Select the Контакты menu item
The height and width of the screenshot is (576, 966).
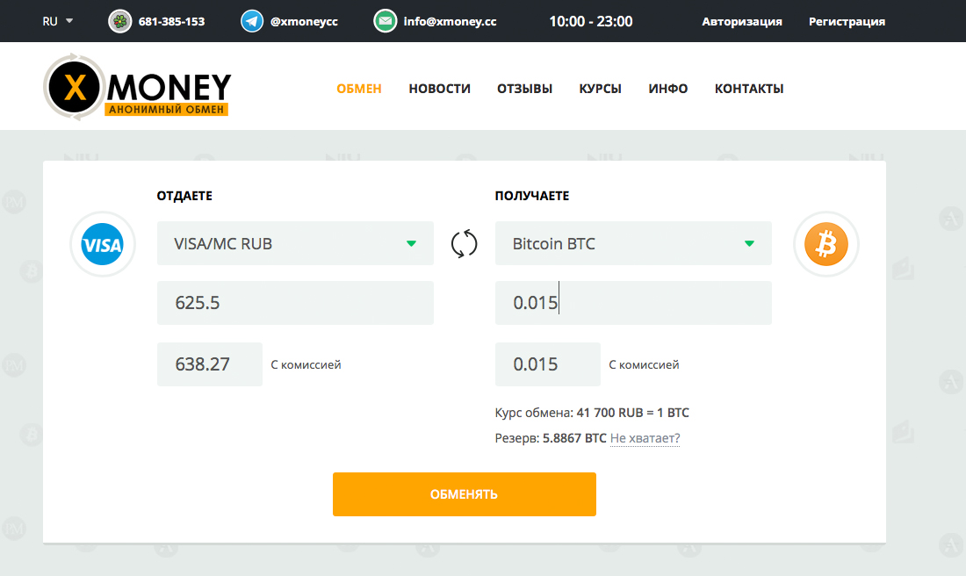point(748,89)
